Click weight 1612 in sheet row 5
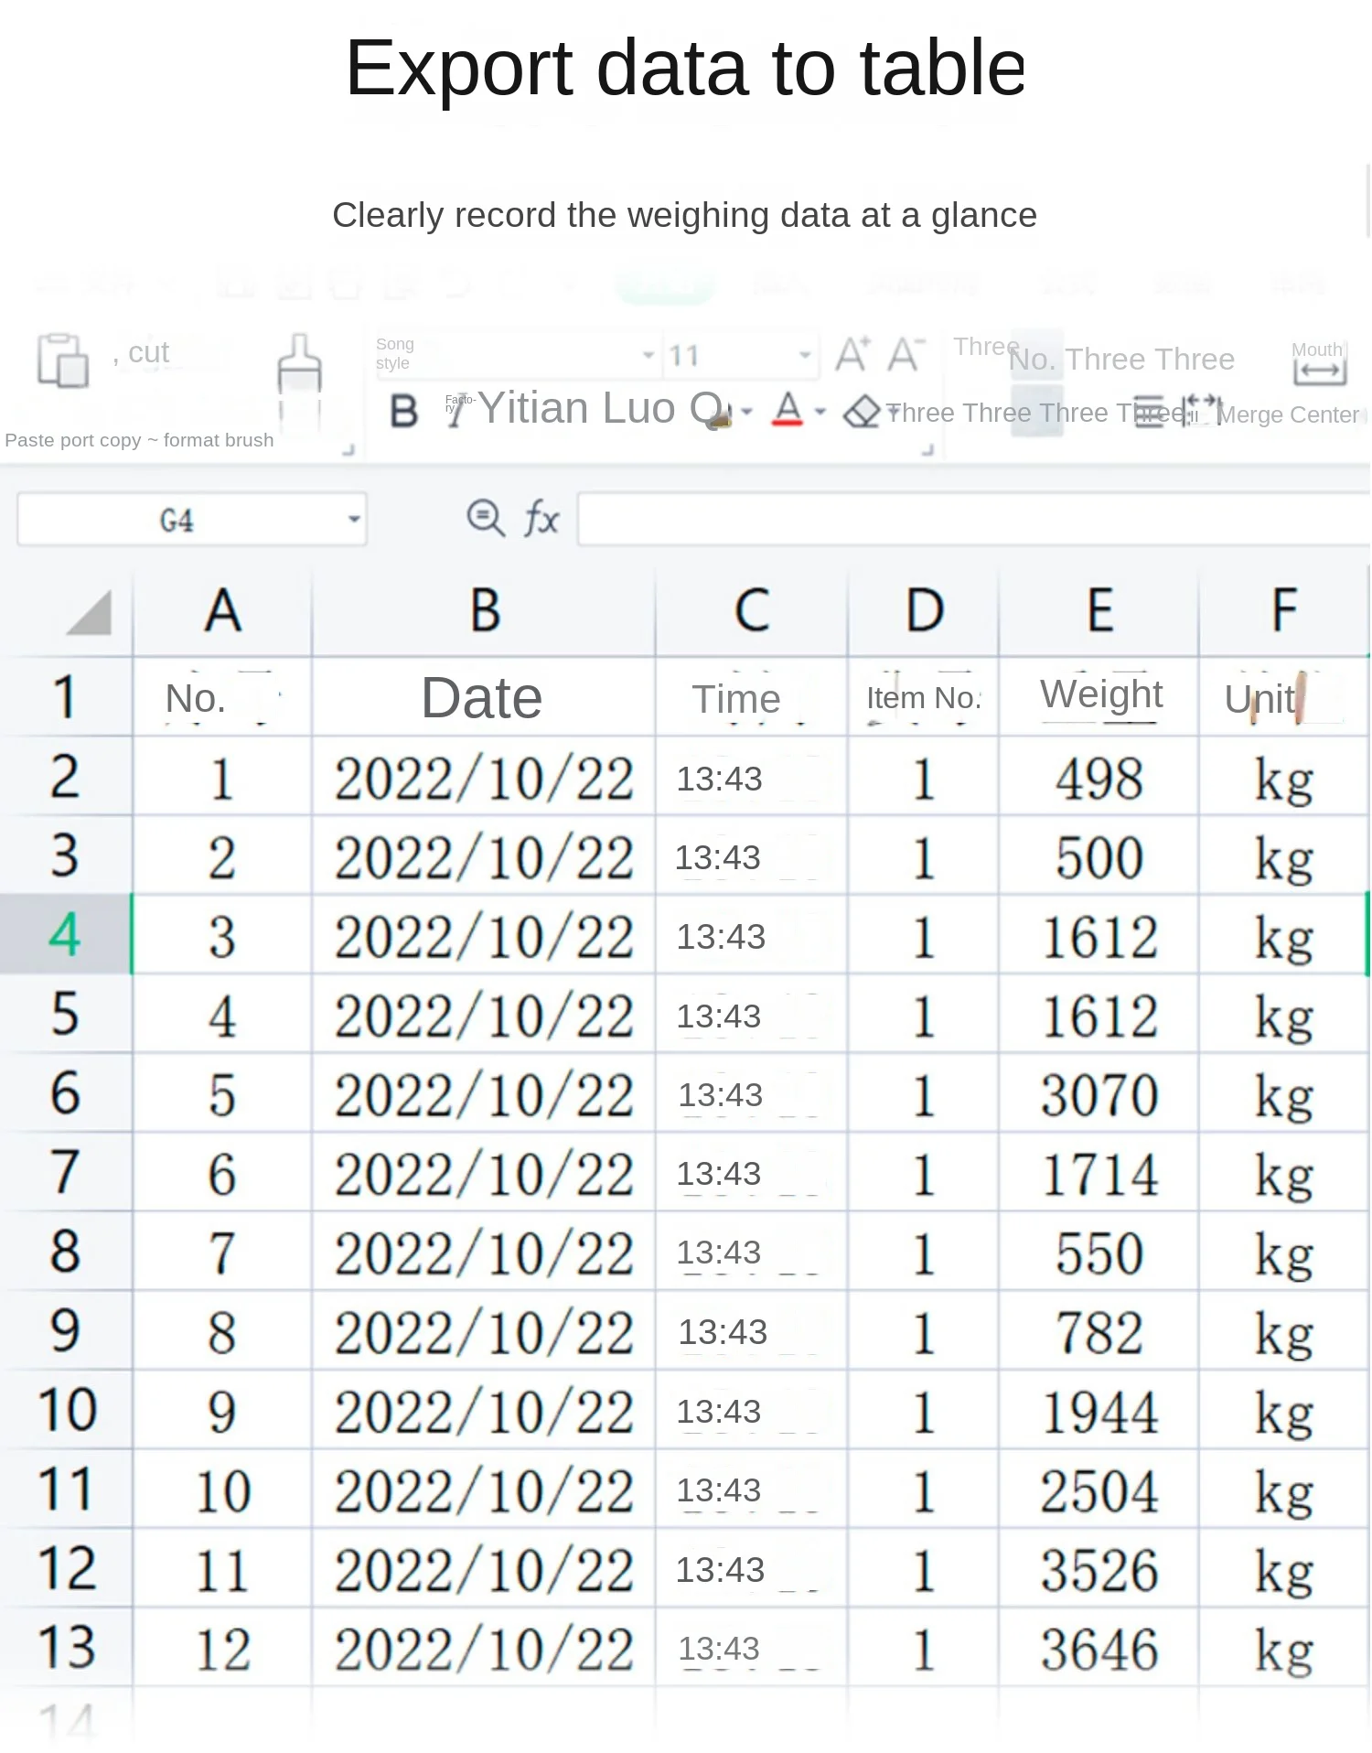This screenshot has height=1753, width=1372. [x=1099, y=1015]
